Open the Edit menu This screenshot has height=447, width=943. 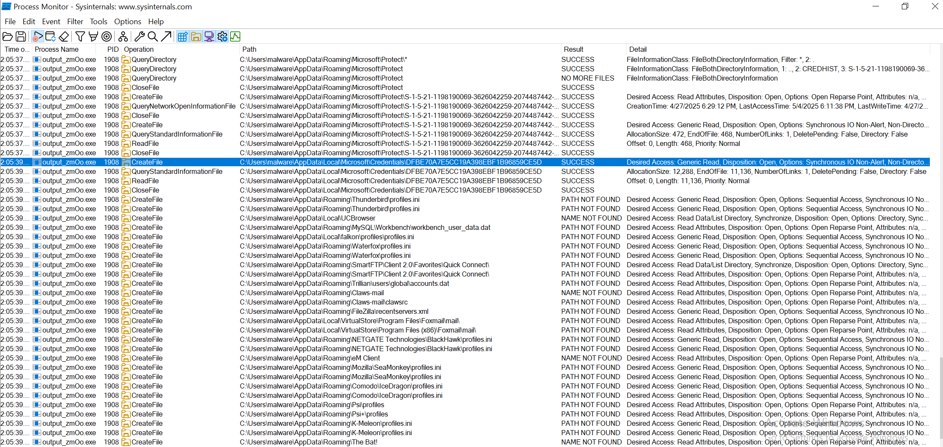(29, 21)
